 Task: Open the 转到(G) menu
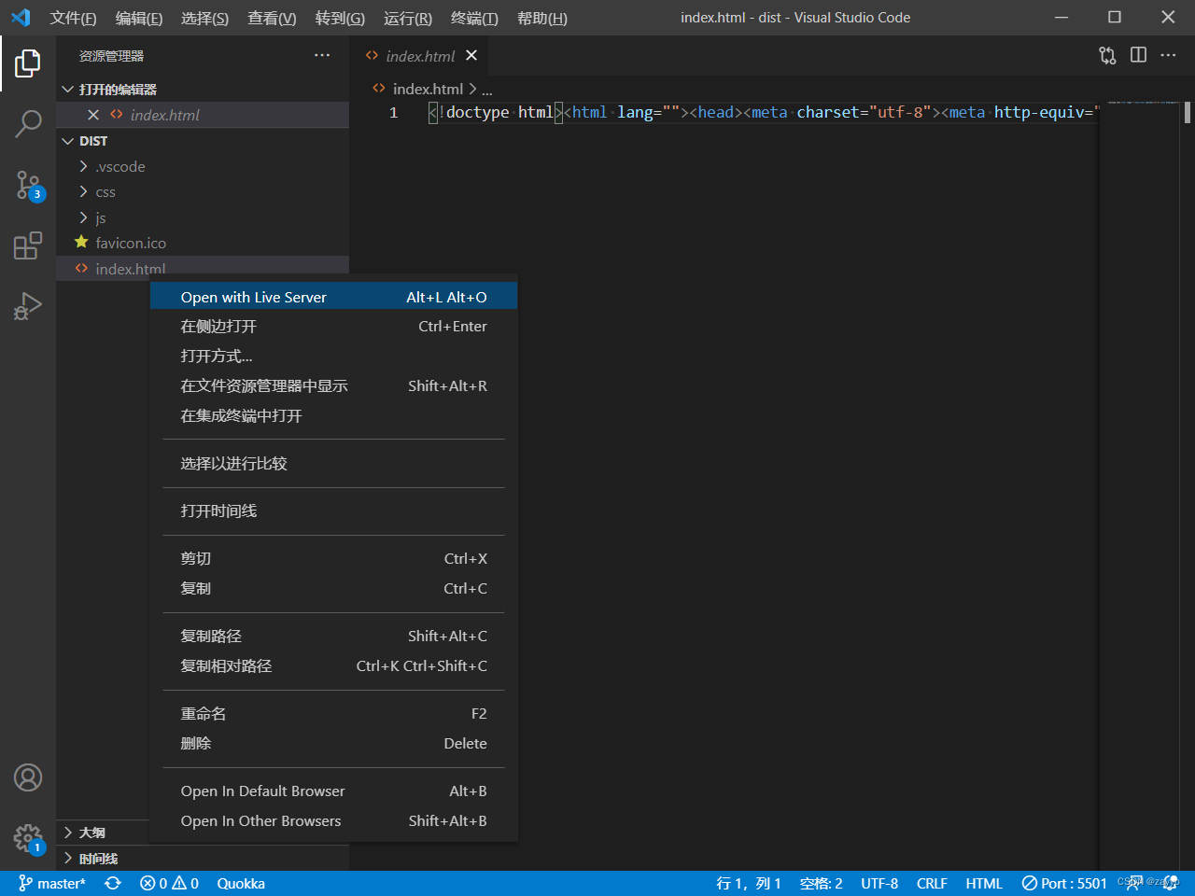pos(340,18)
